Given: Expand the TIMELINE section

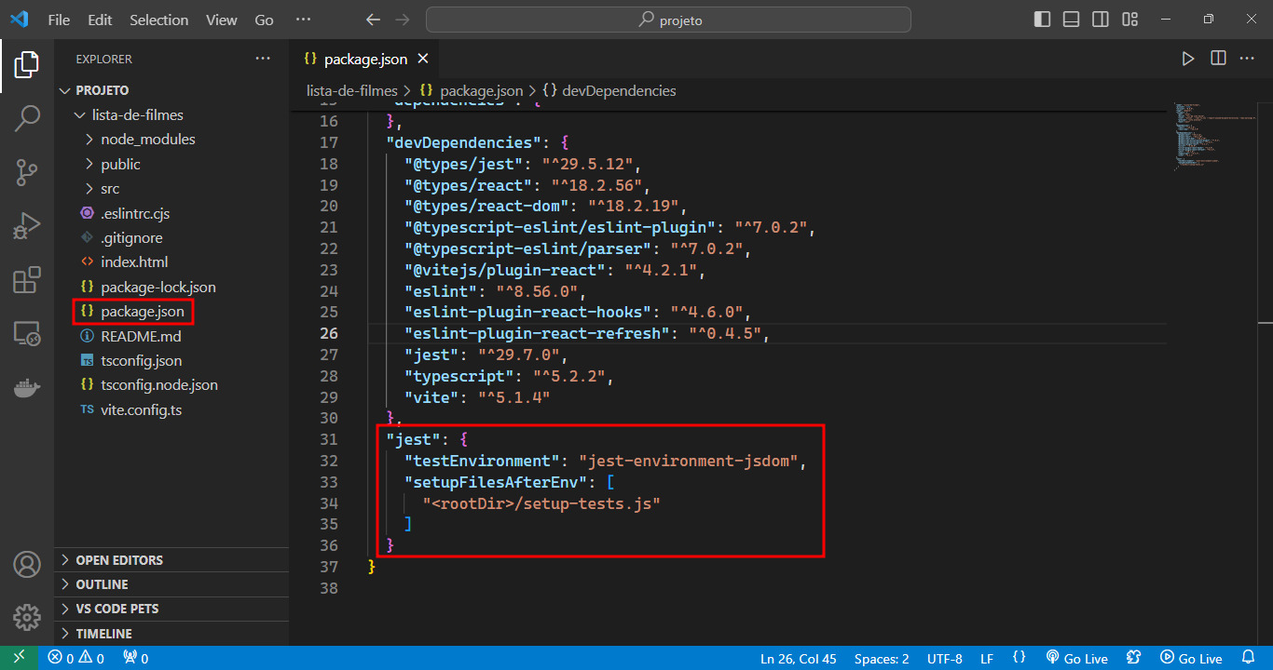Looking at the screenshot, I should [x=171, y=634].
